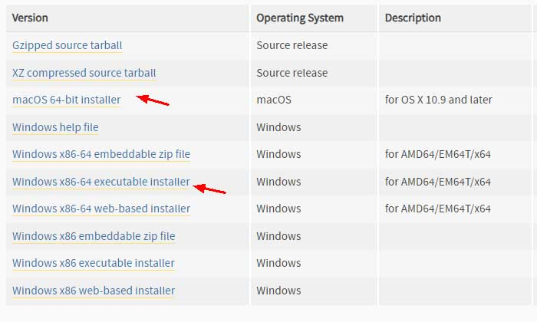Image resolution: width=537 pixels, height=322 pixels.
Task: Click the Operating System column header
Action: coord(300,18)
